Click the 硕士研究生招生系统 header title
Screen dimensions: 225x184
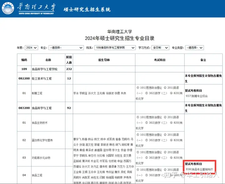[x=87, y=9]
